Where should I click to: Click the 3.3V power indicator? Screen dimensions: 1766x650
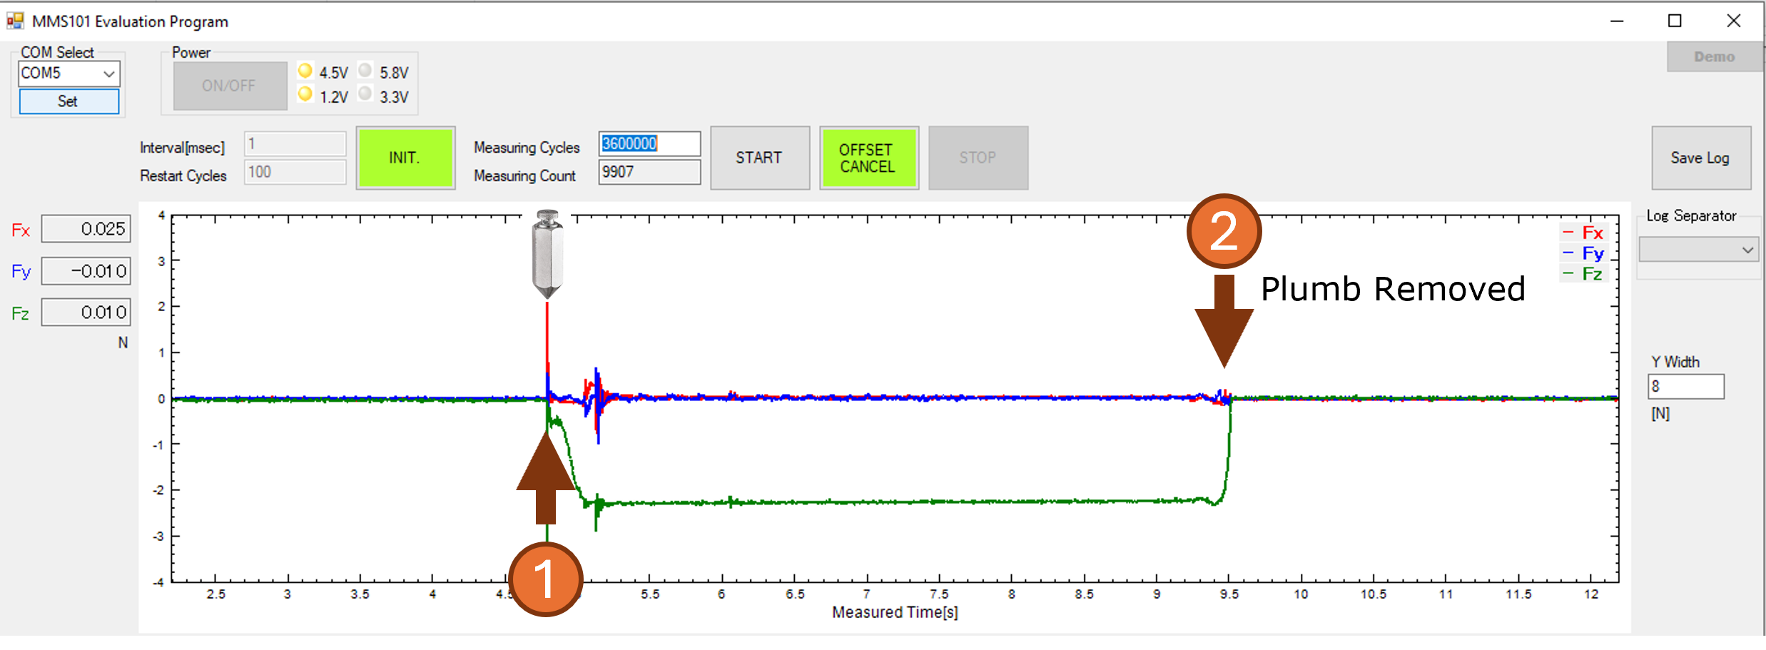tap(365, 94)
